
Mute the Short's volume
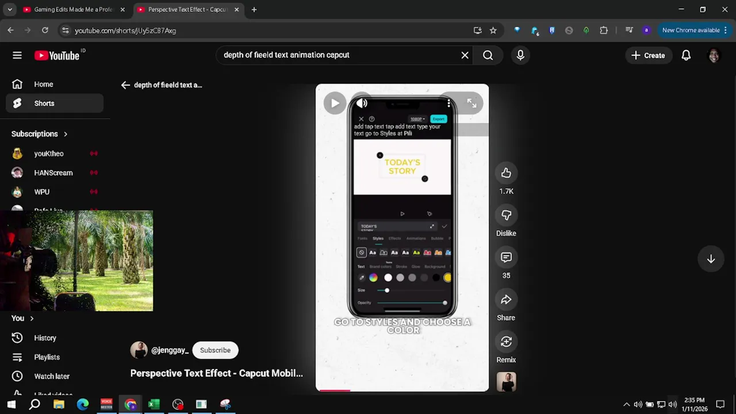(x=362, y=103)
